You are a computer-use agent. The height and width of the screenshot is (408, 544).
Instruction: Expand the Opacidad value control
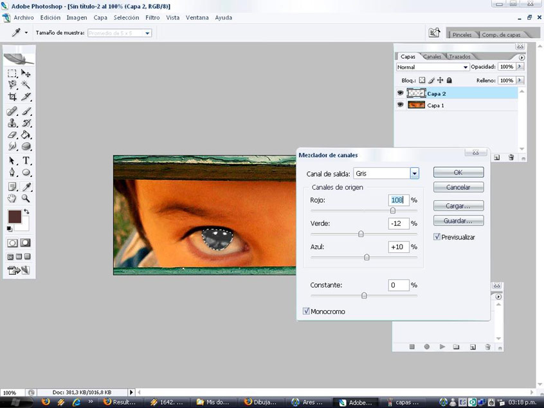coord(521,67)
